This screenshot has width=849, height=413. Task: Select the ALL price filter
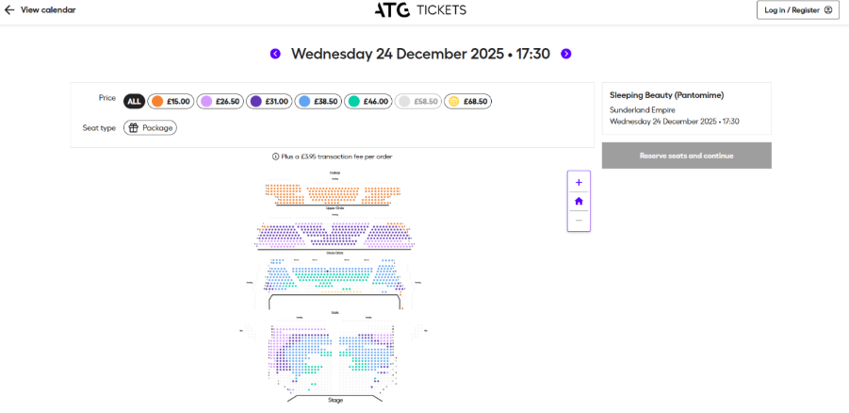pos(135,101)
